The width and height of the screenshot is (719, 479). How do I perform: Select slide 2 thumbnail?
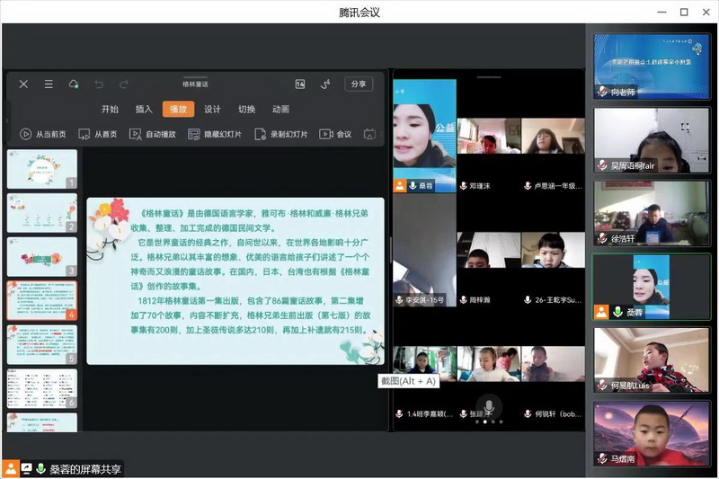[41, 213]
